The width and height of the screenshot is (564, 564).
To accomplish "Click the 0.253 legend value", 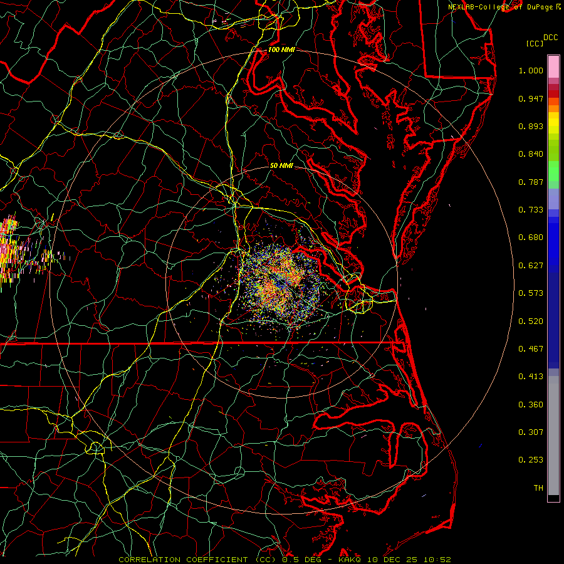I will click(531, 460).
